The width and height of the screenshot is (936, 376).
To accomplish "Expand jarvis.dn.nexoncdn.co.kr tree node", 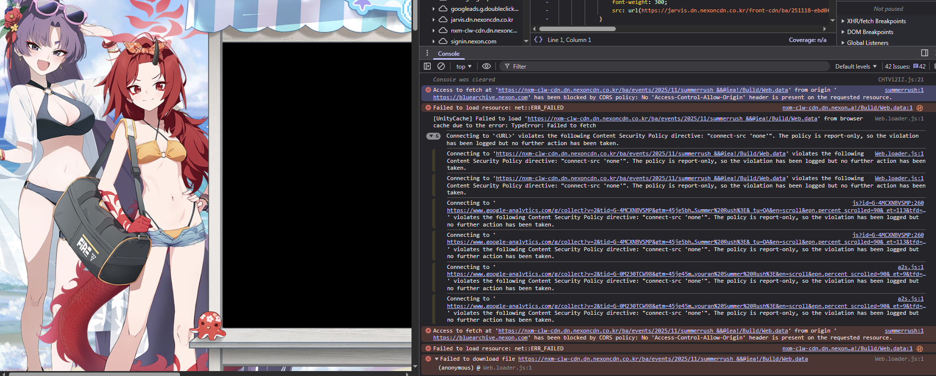I will 434,20.
